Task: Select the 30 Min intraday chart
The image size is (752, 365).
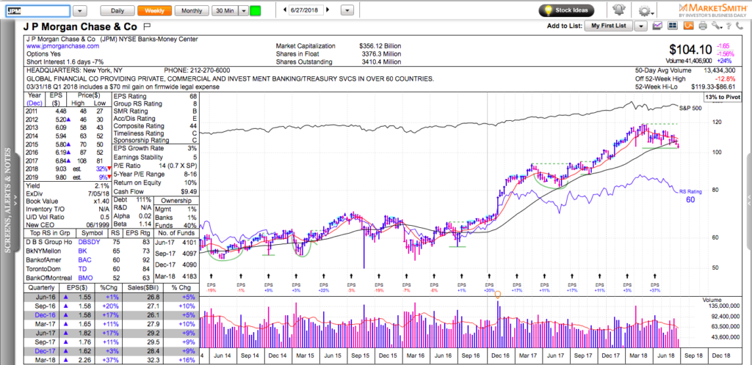Action: [x=225, y=10]
